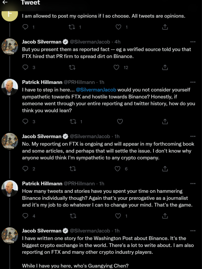This screenshot has height=269, width=202.
Task: Open Jacob Silverman's profile via name
Action: point(41,42)
